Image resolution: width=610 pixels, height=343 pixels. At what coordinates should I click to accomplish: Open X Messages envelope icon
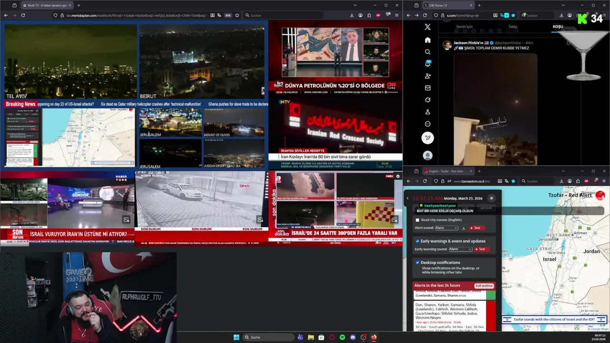tap(427, 88)
